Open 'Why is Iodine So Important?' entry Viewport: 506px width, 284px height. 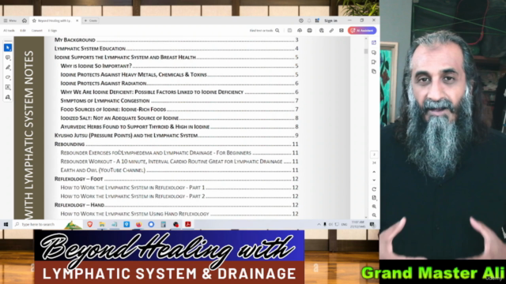tap(179, 66)
